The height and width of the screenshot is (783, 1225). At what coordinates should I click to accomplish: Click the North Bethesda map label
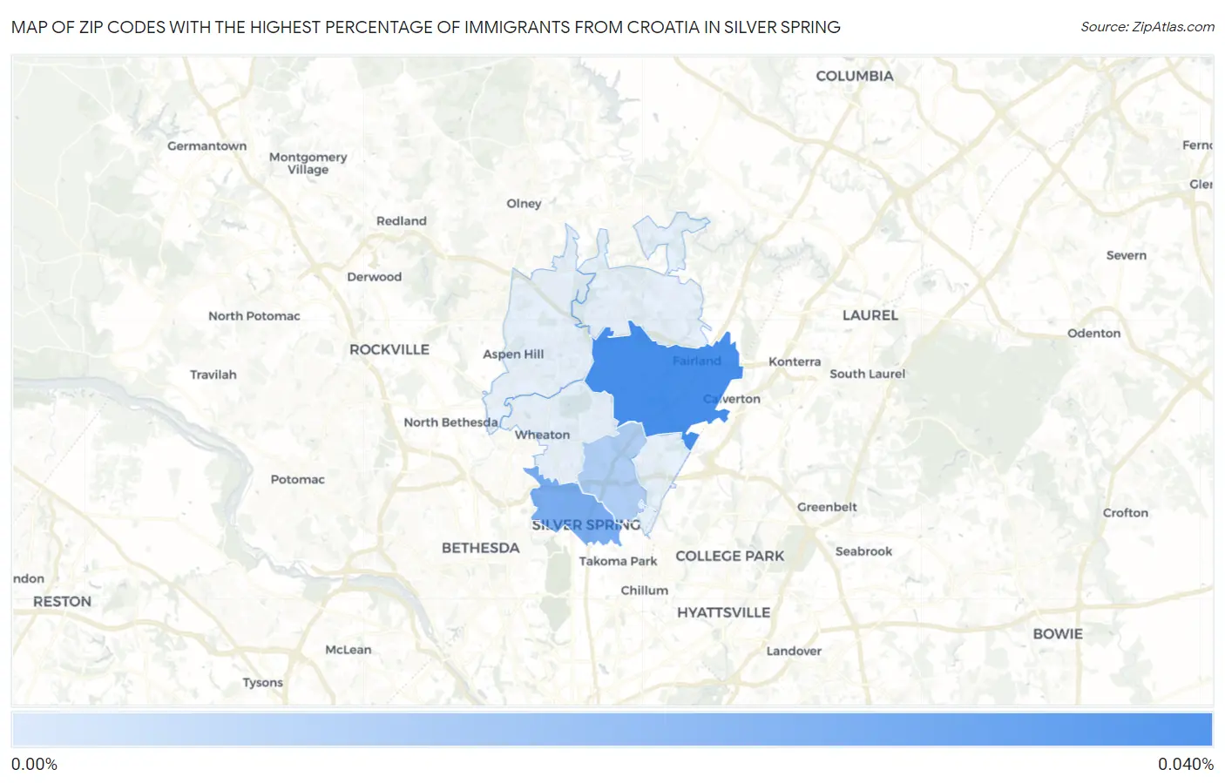[450, 422]
